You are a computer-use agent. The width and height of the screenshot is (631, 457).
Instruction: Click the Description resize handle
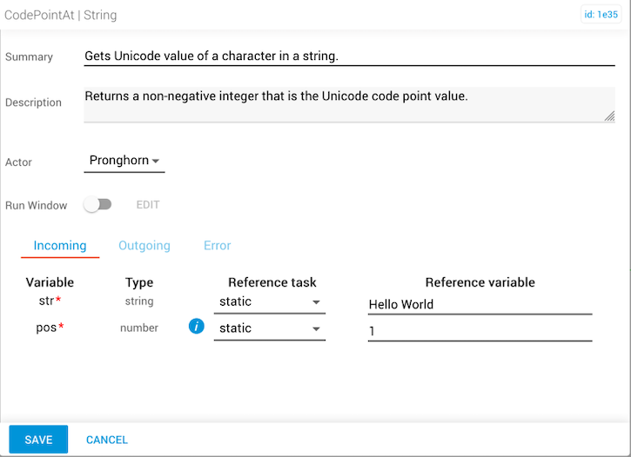click(609, 116)
